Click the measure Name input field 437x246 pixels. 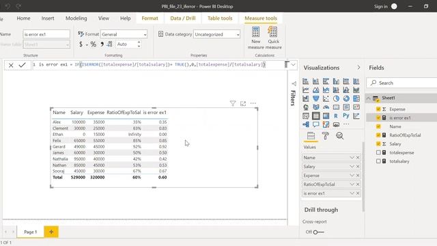pos(46,34)
